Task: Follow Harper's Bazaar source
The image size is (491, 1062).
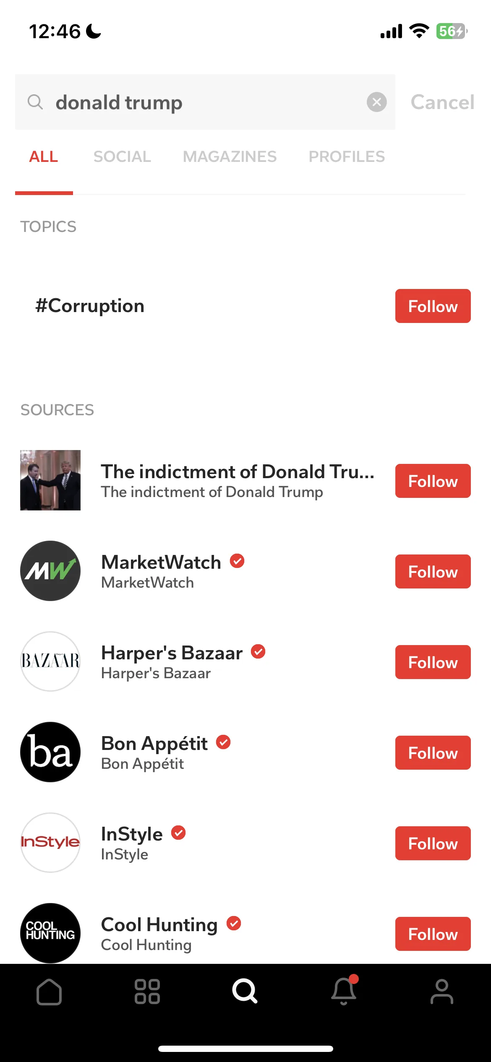Action: tap(433, 662)
